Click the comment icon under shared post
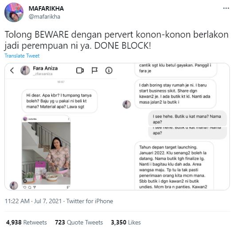This screenshot has width=233, height=228. pyautogui.click(x=30, y=187)
